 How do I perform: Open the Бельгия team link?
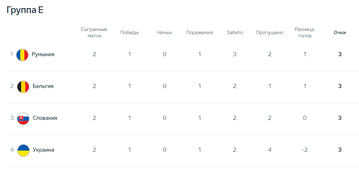(x=43, y=86)
